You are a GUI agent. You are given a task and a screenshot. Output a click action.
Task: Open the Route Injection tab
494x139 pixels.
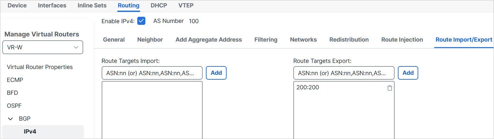402,40
